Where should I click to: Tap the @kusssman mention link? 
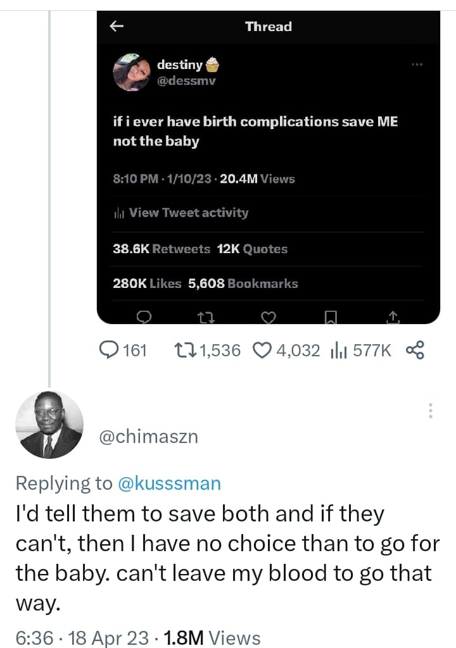(169, 483)
